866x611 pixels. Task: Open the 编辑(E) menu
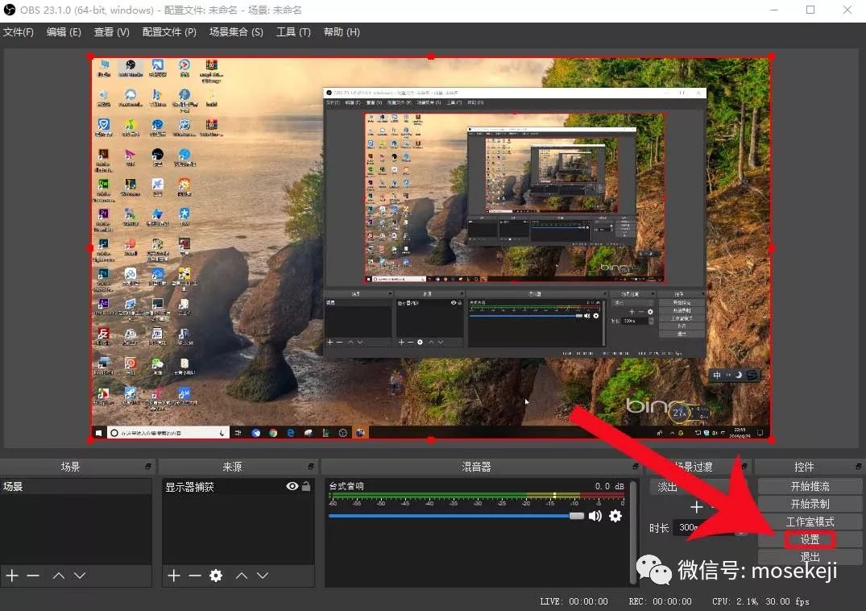64,32
